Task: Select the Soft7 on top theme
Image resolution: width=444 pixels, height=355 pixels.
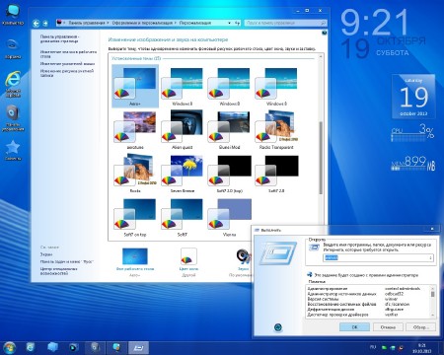Action: click(135, 217)
